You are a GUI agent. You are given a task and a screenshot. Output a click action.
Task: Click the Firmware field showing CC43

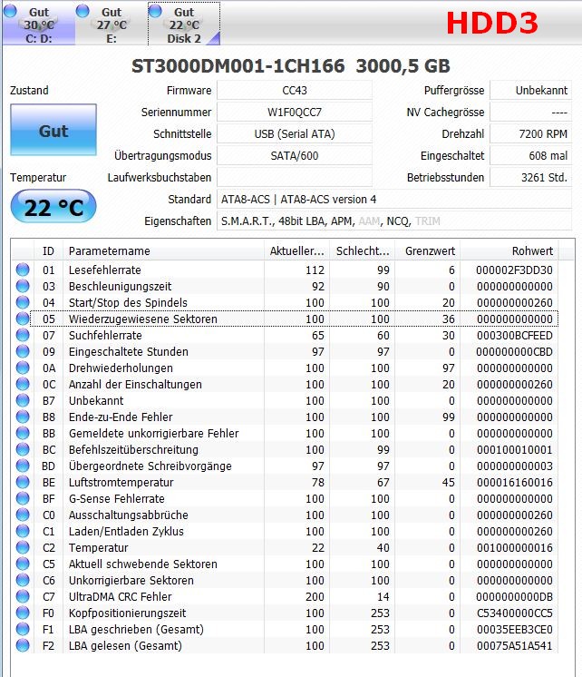(295, 90)
